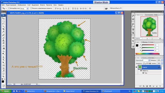Screen dimensions: 165x93
Task: Open the fill slider arrow
Action: [162, 63]
